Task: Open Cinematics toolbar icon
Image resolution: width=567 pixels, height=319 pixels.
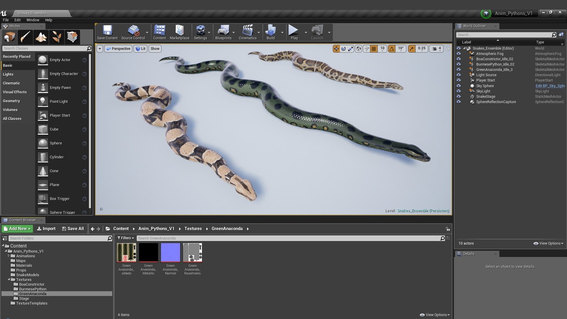Action: click(x=248, y=32)
